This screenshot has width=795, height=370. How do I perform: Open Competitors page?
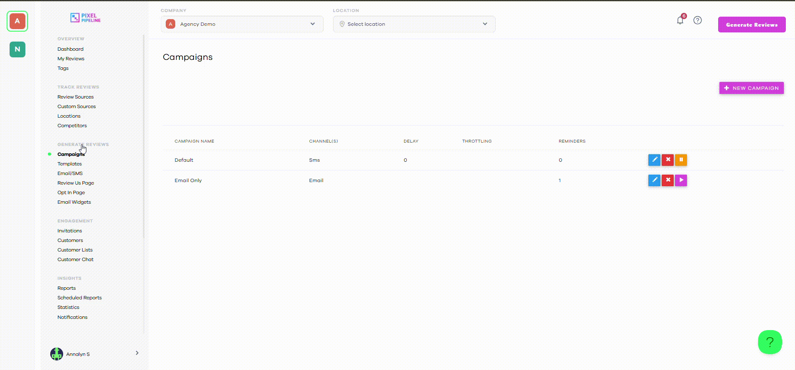(x=72, y=126)
